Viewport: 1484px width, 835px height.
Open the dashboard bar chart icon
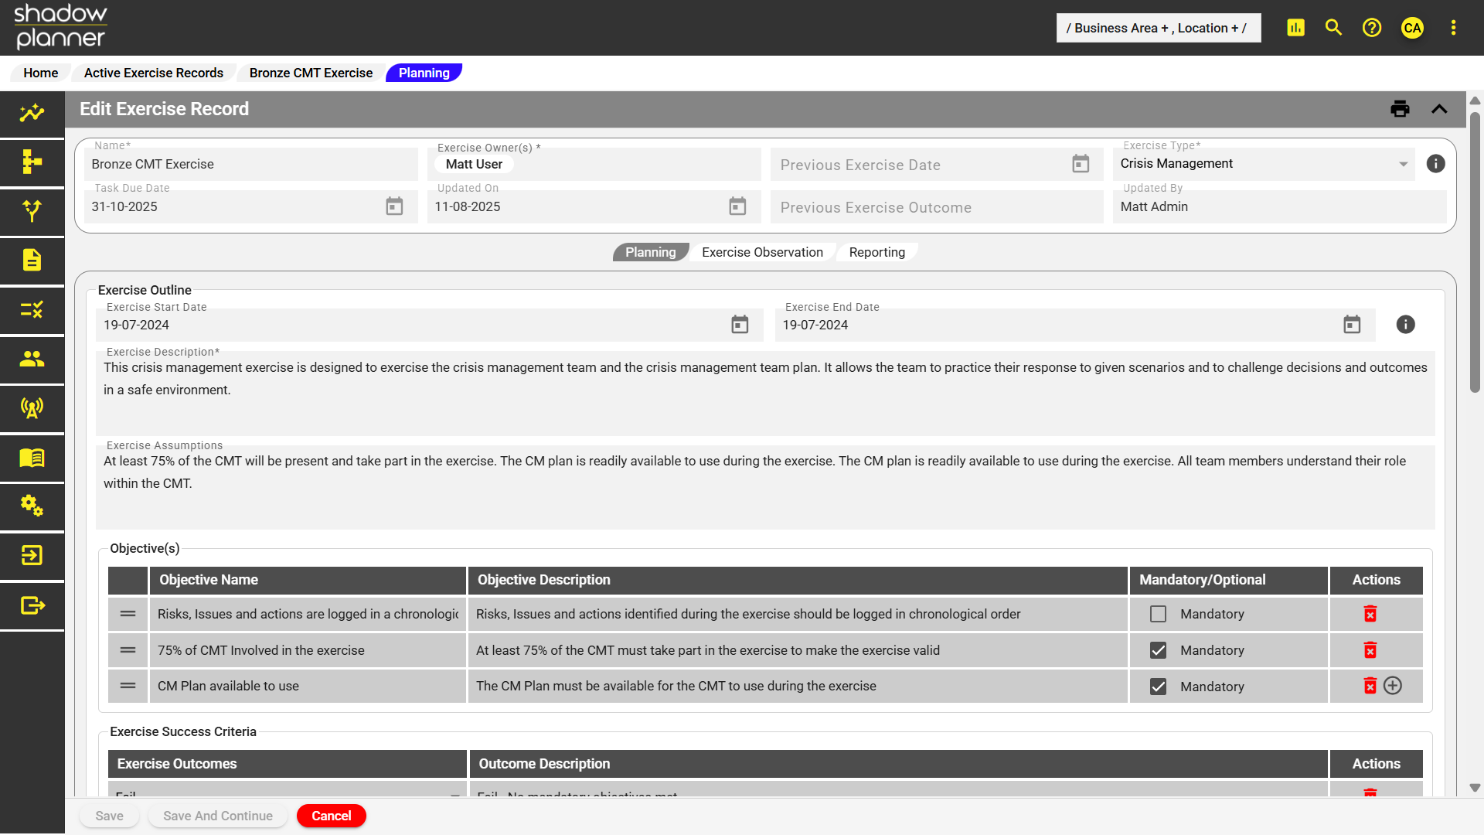(x=1295, y=27)
